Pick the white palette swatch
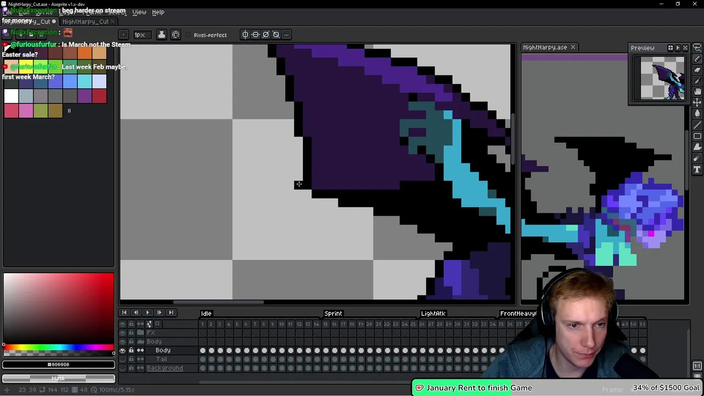This screenshot has width=704, height=396. pyautogui.click(x=11, y=96)
